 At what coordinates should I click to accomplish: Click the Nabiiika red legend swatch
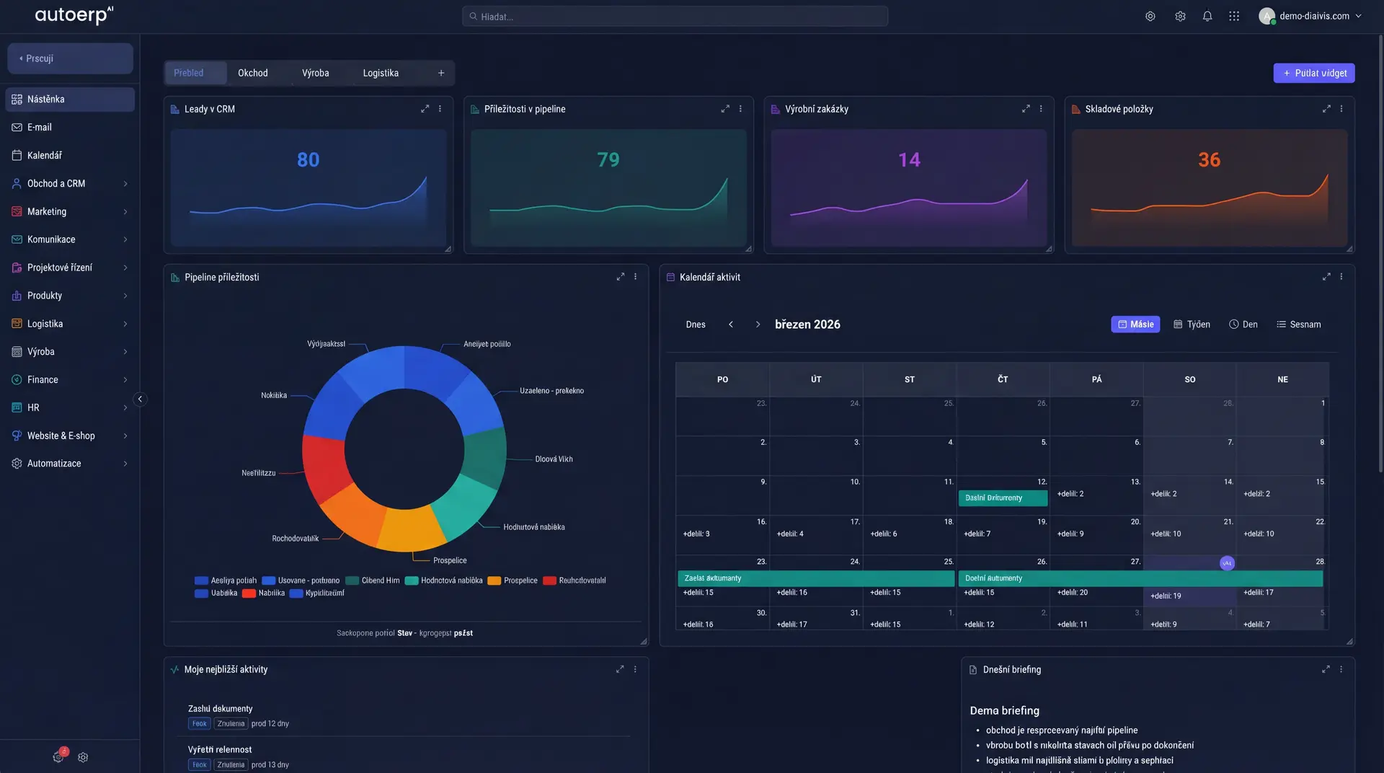tap(249, 593)
